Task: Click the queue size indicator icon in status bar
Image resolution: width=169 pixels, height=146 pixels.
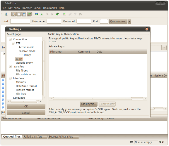Action: coord(132,142)
